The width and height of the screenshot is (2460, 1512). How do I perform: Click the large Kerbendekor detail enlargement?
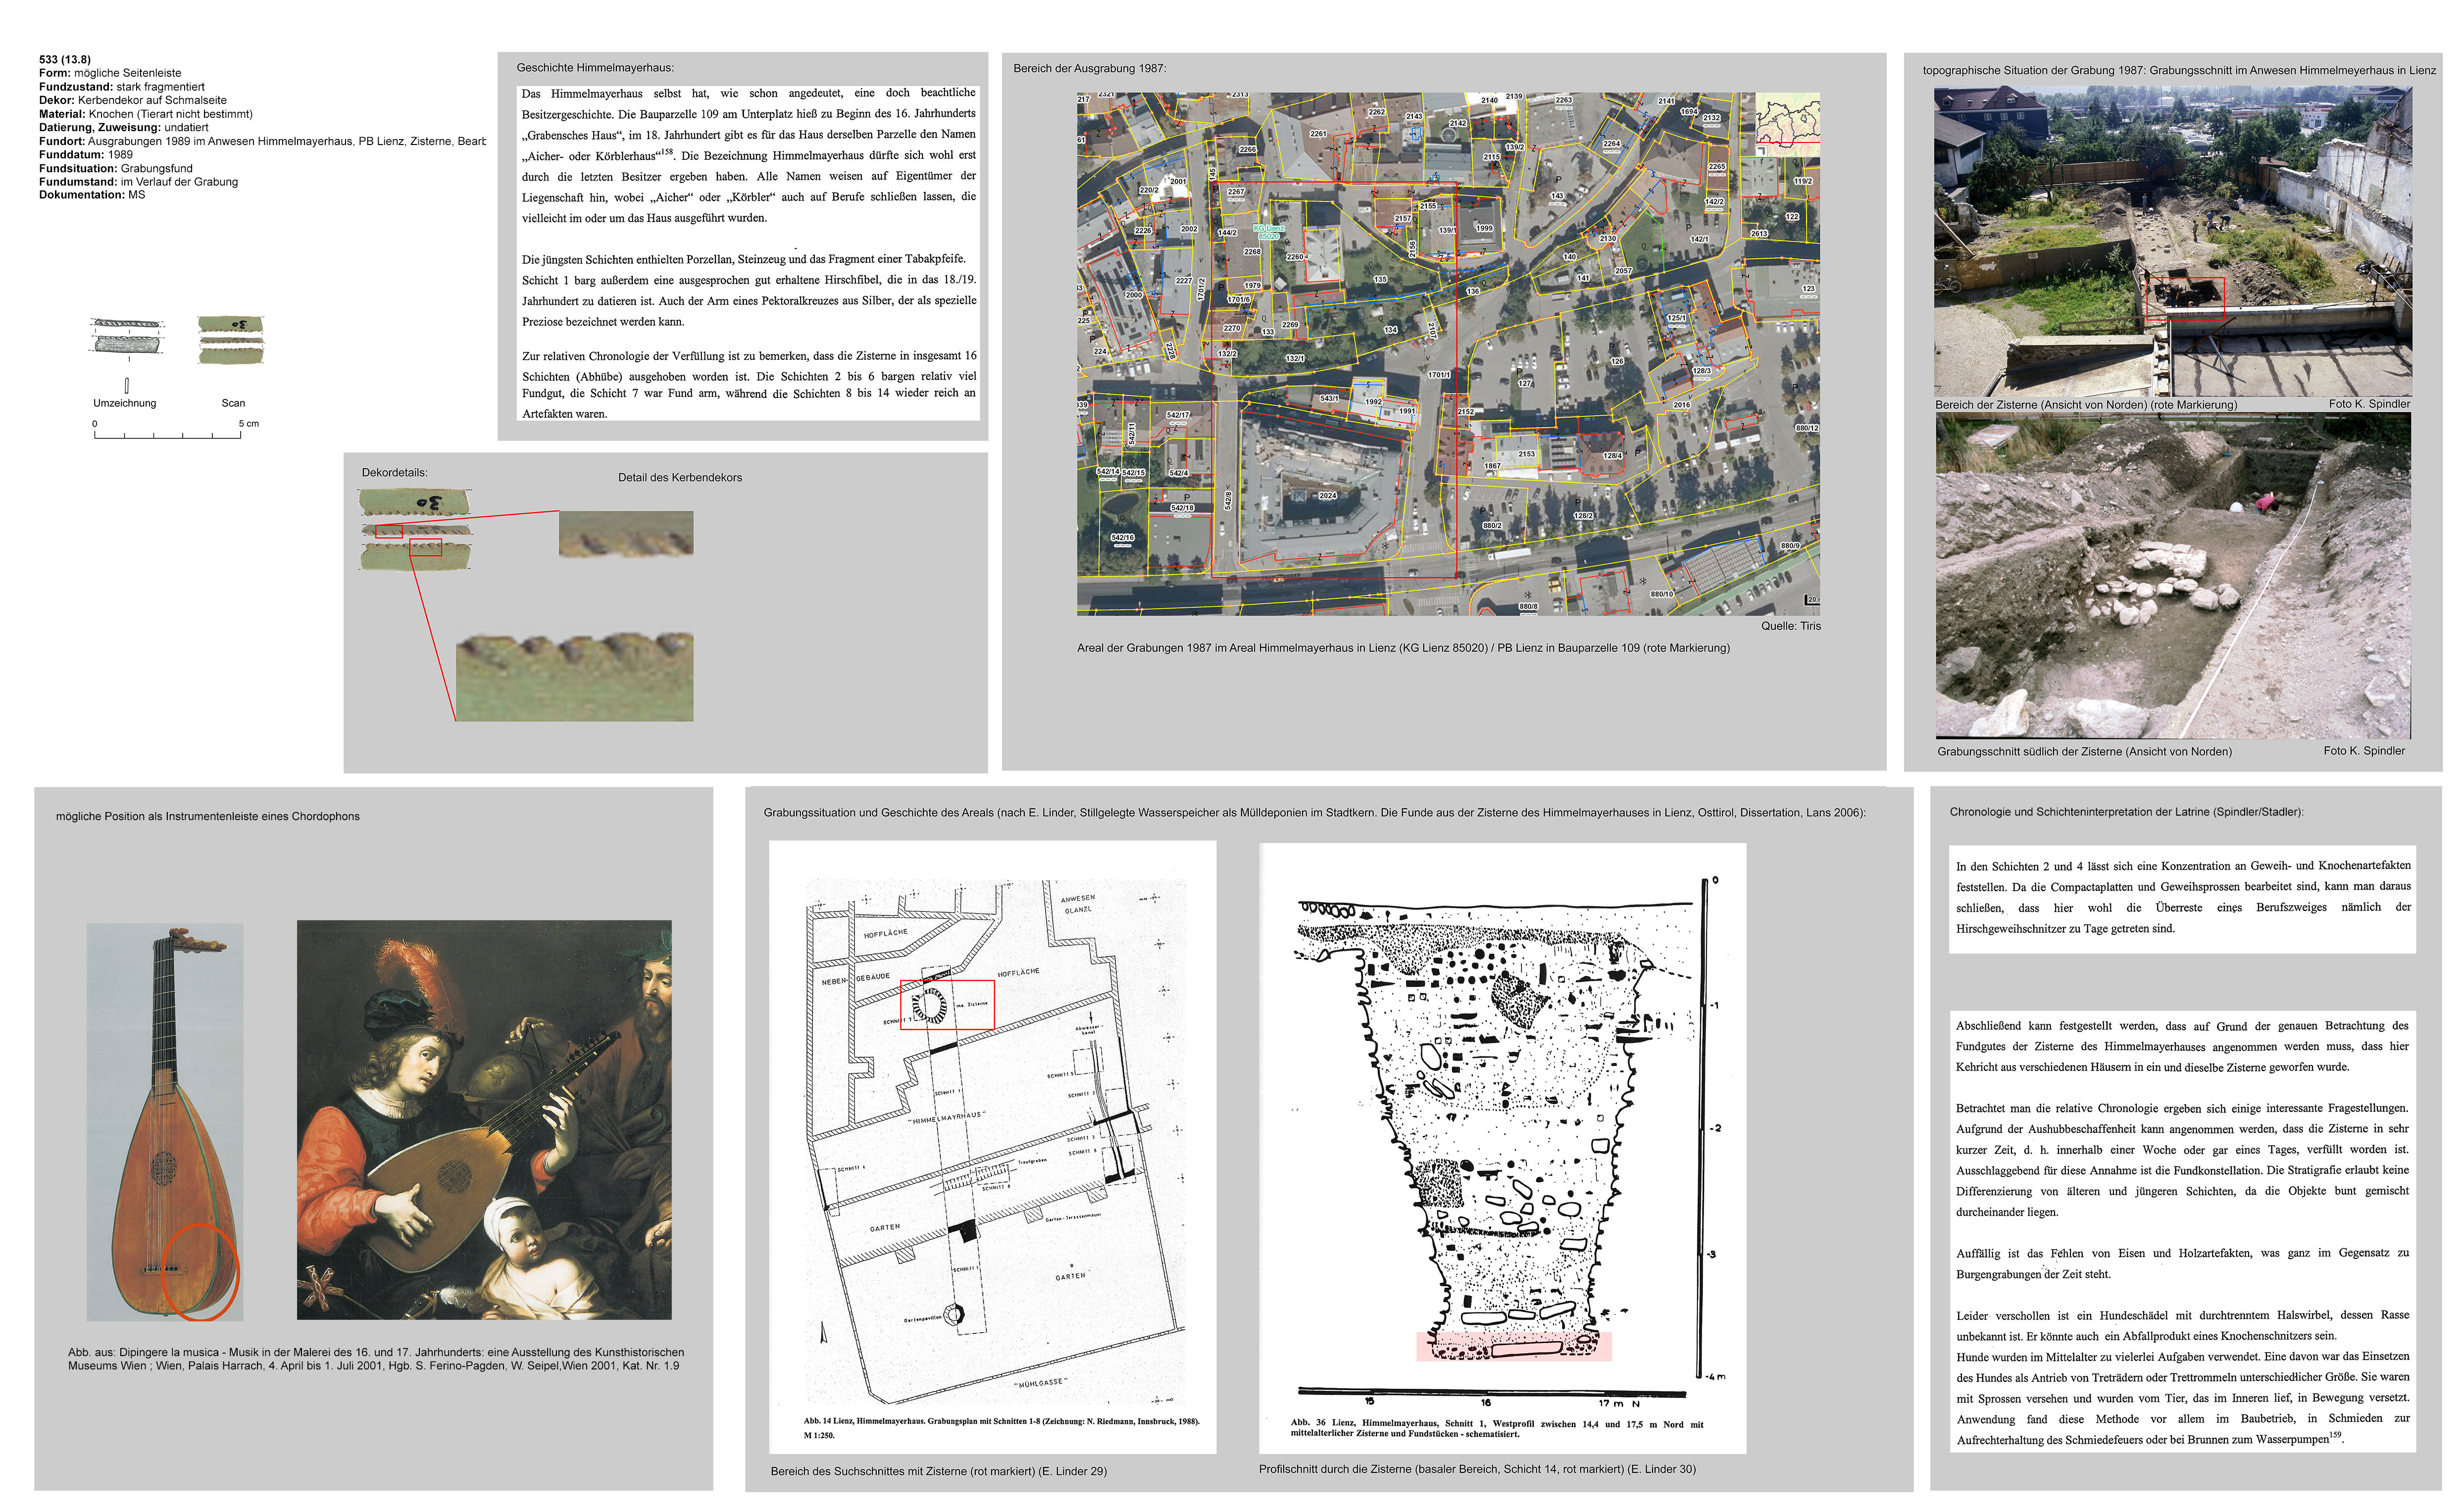pos(574,676)
